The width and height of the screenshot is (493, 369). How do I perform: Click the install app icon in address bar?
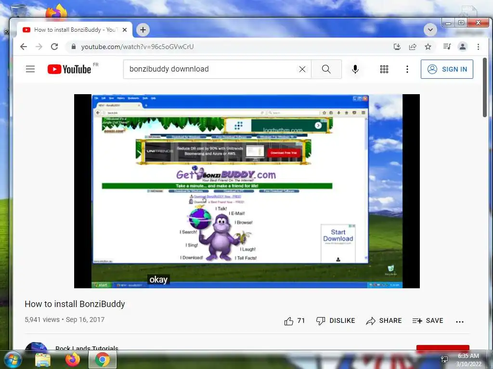click(397, 47)
